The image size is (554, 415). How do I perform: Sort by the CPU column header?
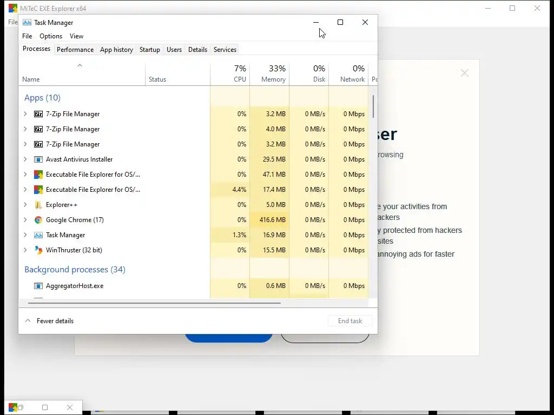tap(230, 75)
